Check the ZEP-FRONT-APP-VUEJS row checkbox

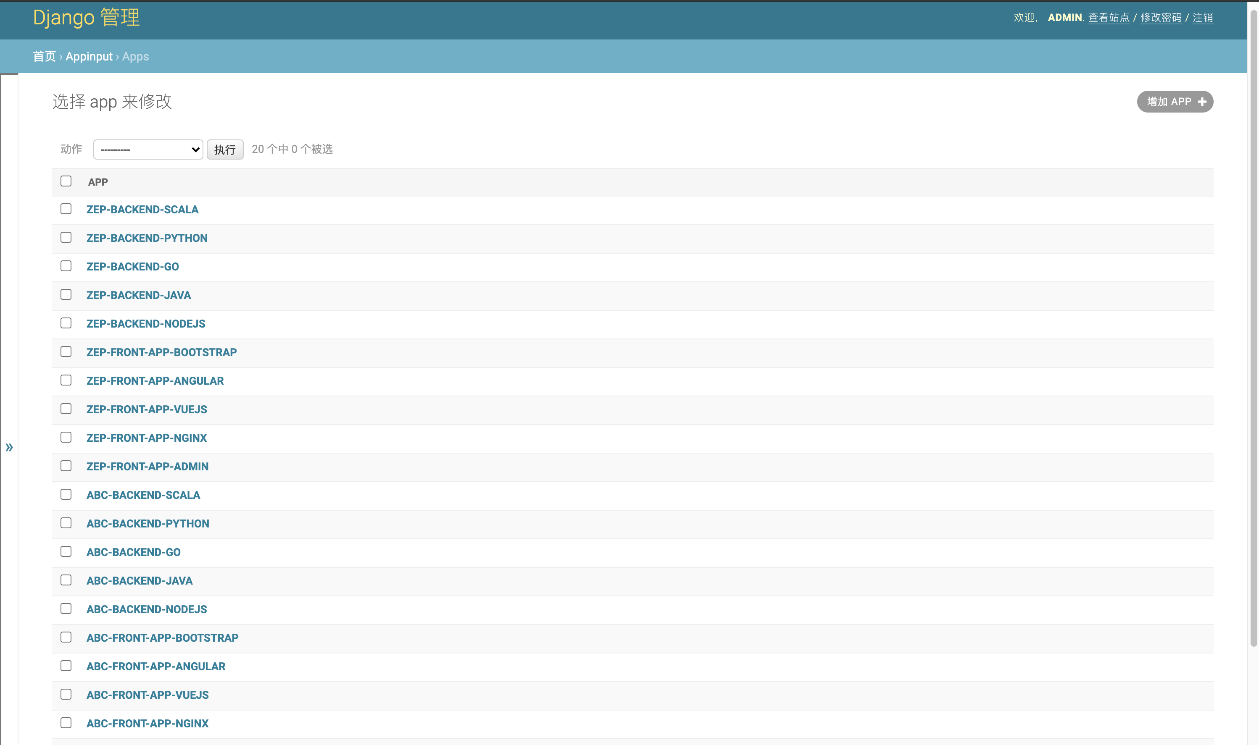pyautogui.click(x=66, y=409)
